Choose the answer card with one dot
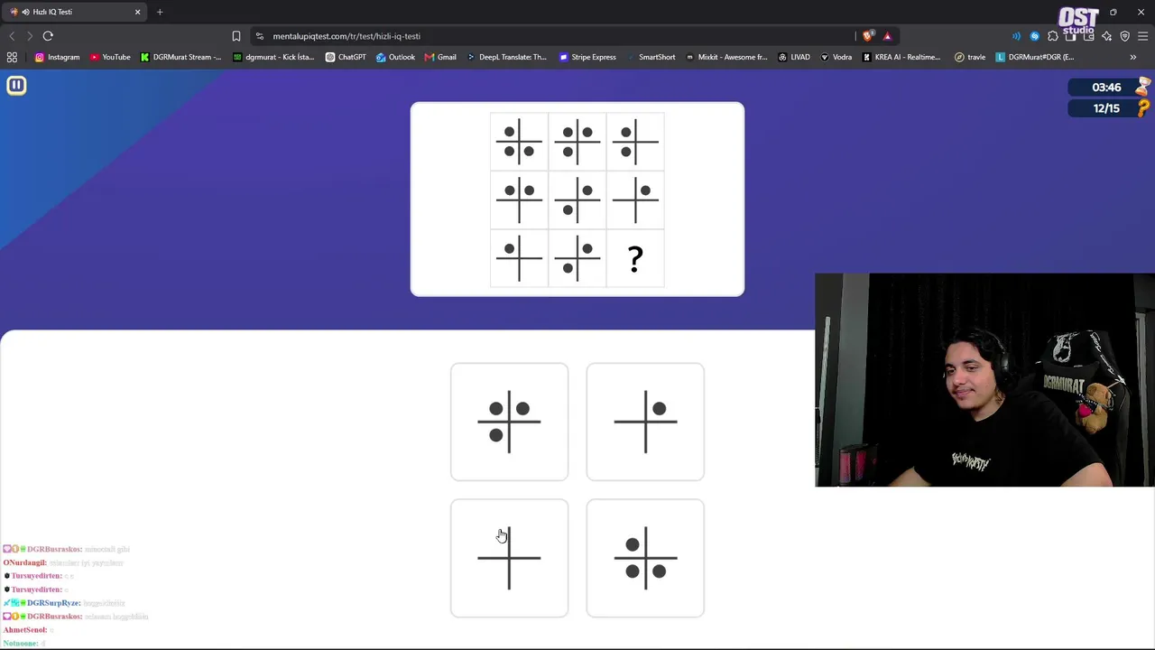Viewport: 1155px width, 650px height. coord(645,422)
